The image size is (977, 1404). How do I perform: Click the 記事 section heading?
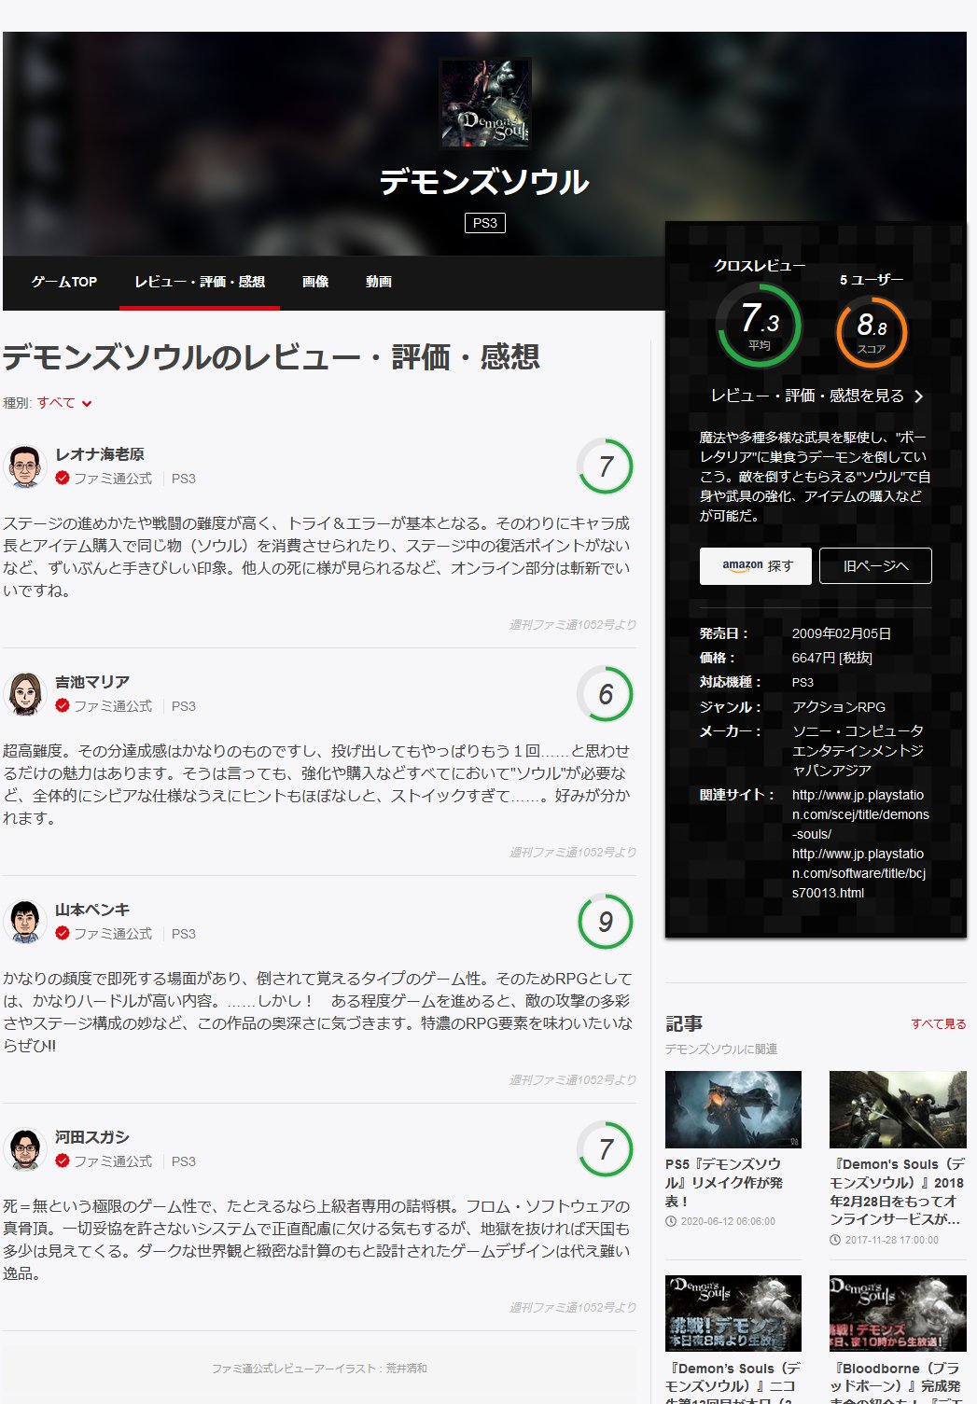coord(684,1023)
